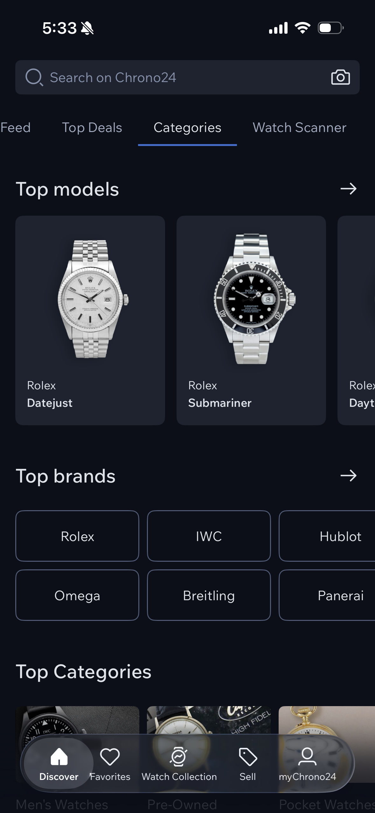
Task: Expand Top brands with arrow
Action: pos(348,476)
